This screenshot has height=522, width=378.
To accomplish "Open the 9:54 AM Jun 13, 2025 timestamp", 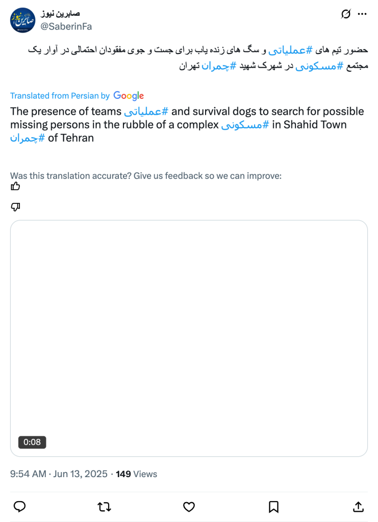I will [x=59, y=474].
